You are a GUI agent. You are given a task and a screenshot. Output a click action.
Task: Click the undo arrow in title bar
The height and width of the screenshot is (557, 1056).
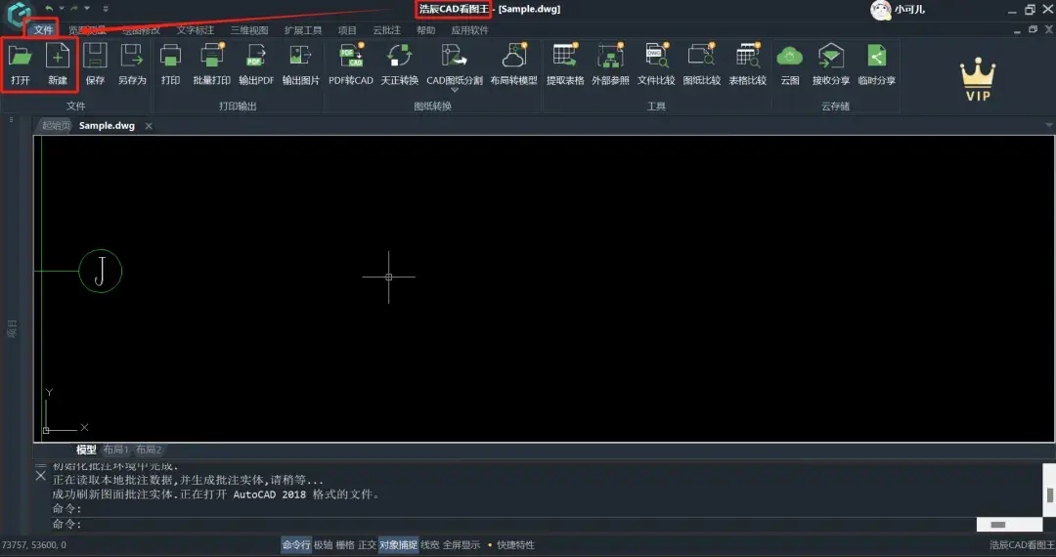49,8
